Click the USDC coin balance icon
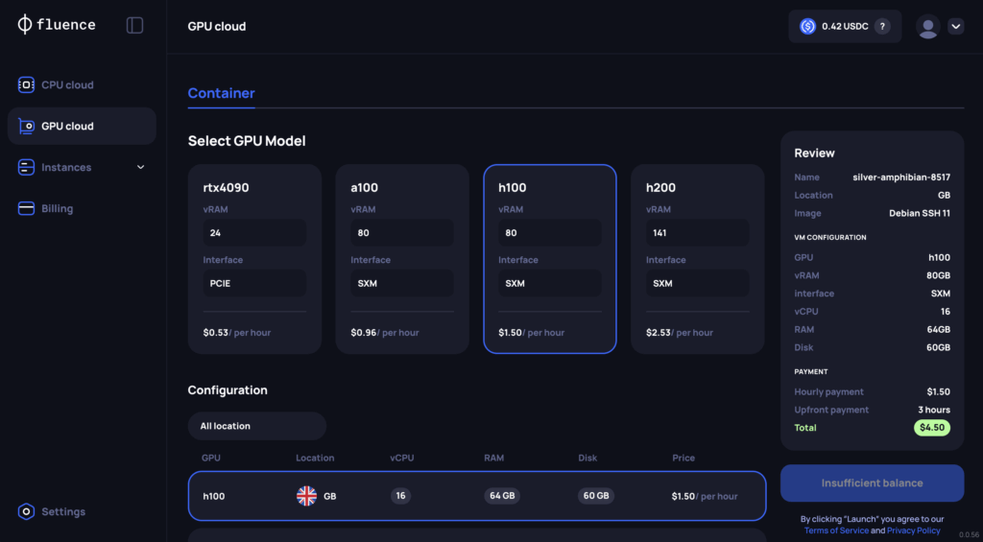 (x=807, y=27)
